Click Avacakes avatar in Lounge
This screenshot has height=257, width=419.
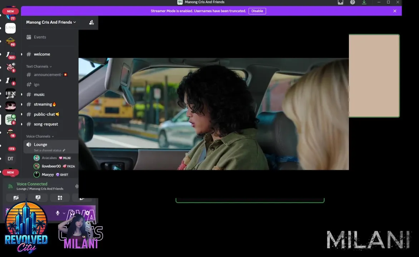pos(36,158)
